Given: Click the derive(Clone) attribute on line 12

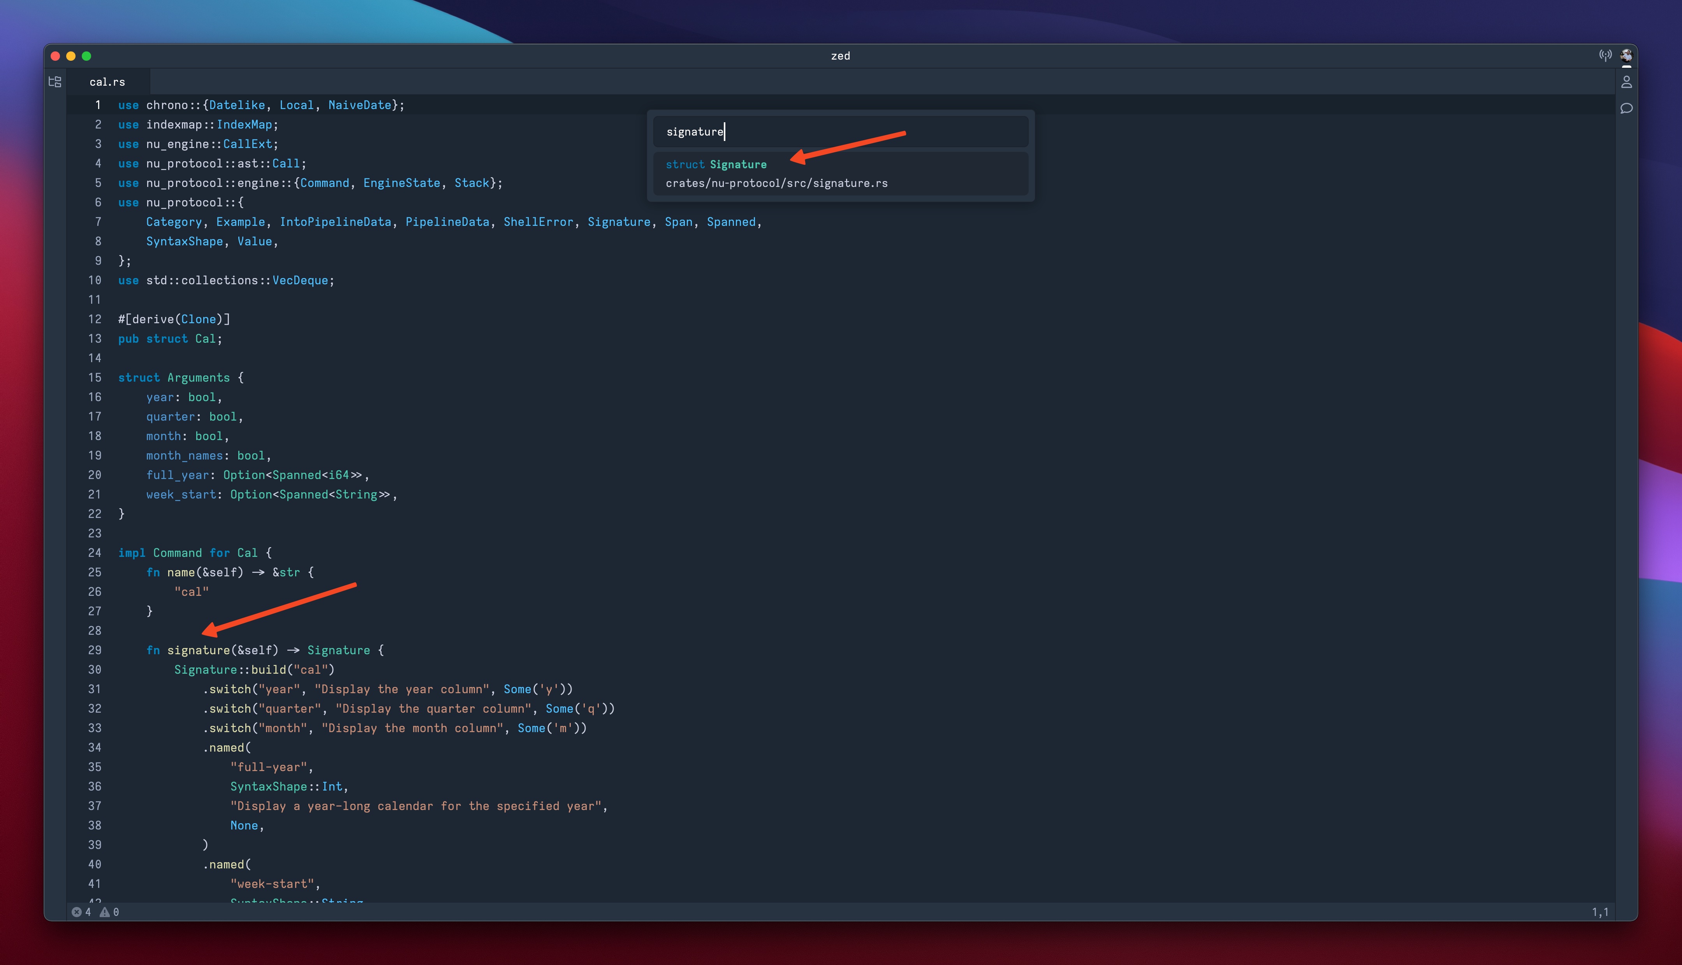Looking at the screenshot, I should click(174, 319).
